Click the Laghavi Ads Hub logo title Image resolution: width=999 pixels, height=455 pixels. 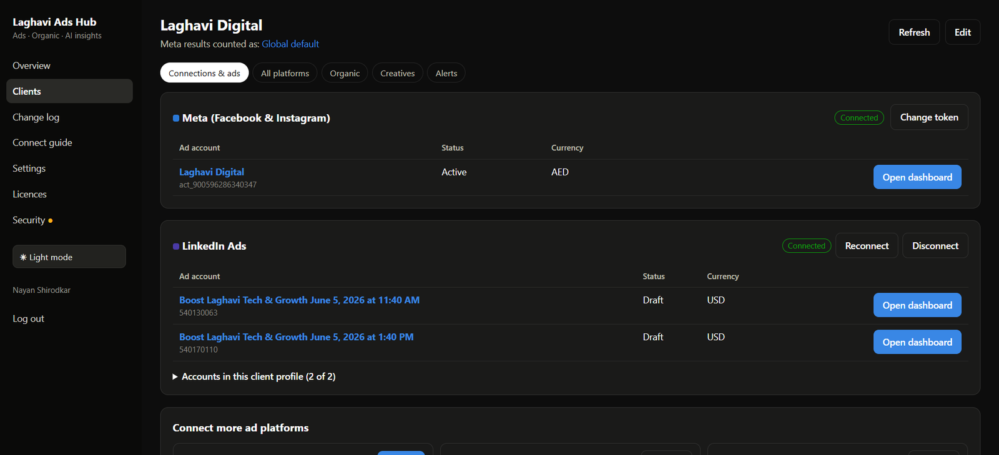(54, 22)
